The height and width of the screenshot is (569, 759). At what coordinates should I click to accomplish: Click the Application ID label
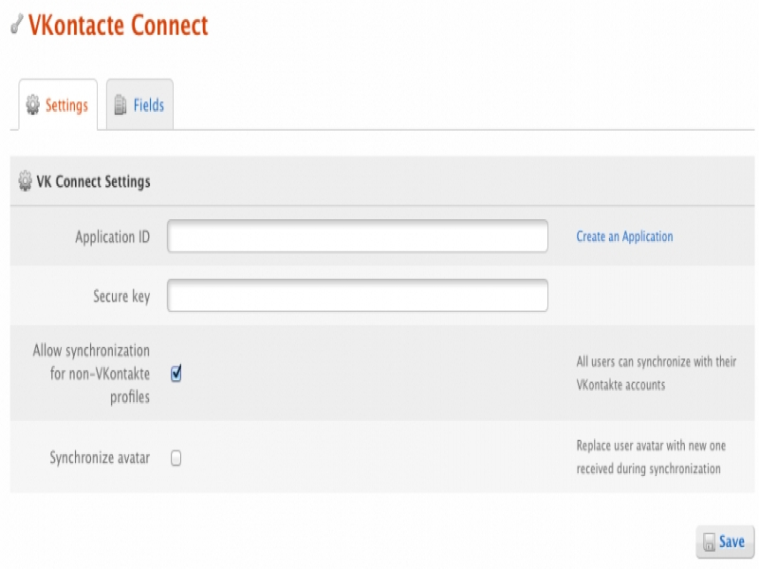(112, 236)
